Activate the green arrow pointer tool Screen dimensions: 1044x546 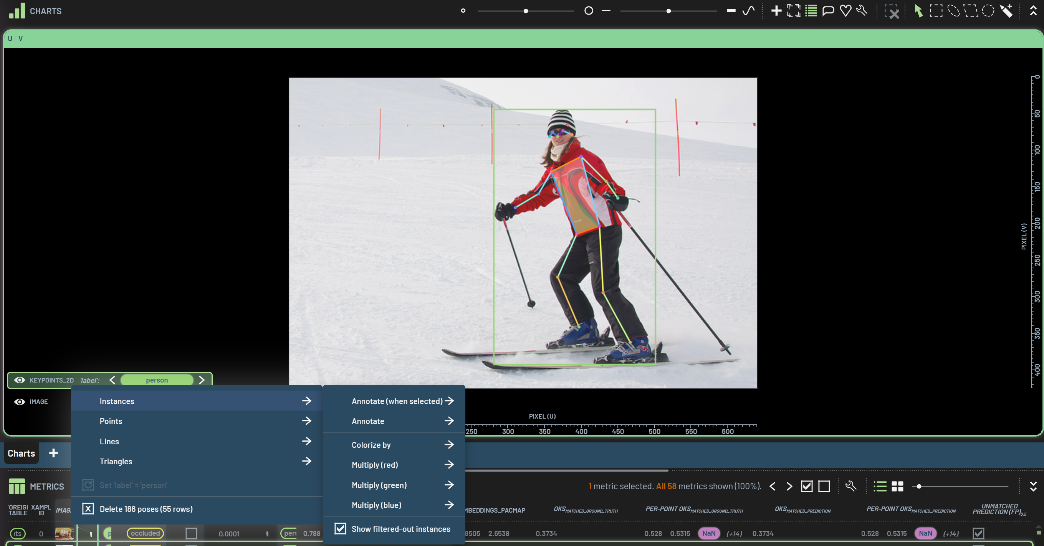918,11
